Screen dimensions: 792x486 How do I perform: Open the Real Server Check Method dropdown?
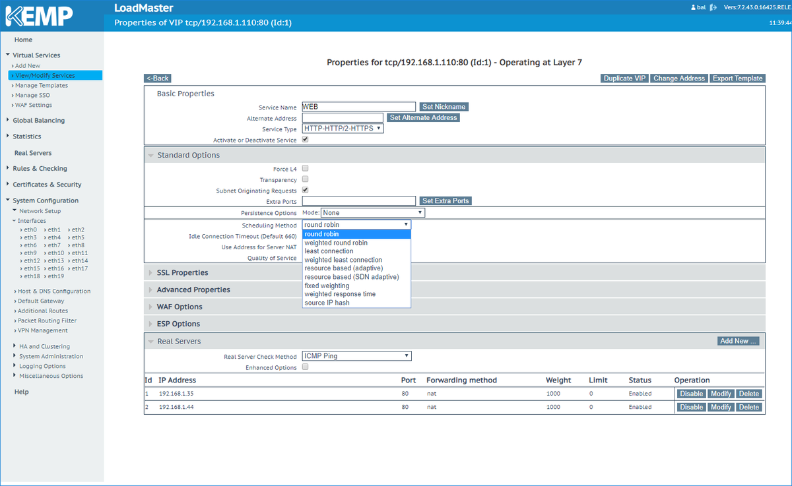click(356, 356)
